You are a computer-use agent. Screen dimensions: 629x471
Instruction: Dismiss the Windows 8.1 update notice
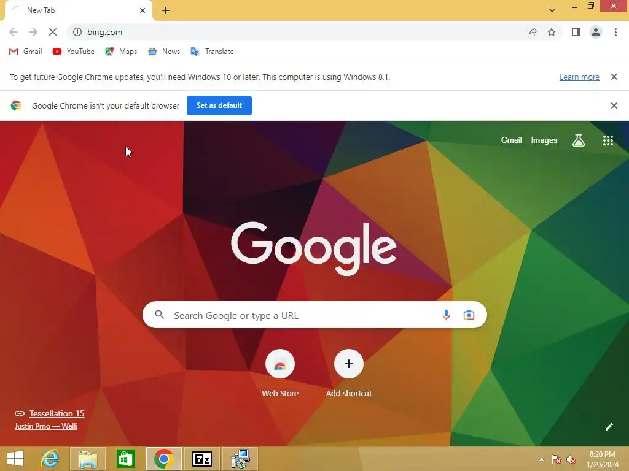(614, 77)
